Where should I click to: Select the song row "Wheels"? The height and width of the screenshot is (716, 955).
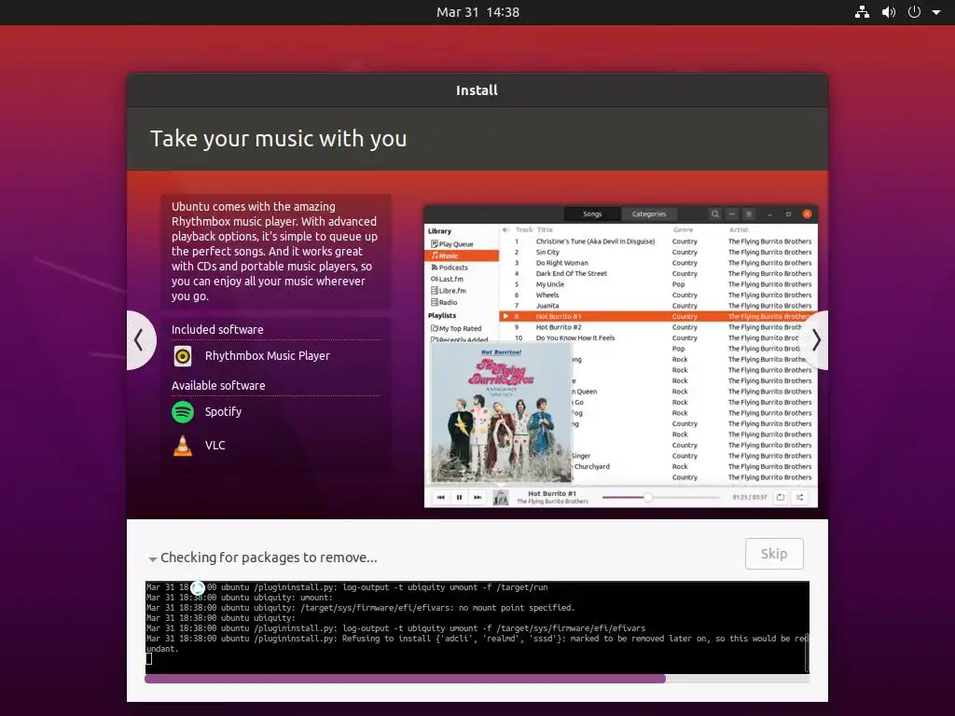pos(658,296)
